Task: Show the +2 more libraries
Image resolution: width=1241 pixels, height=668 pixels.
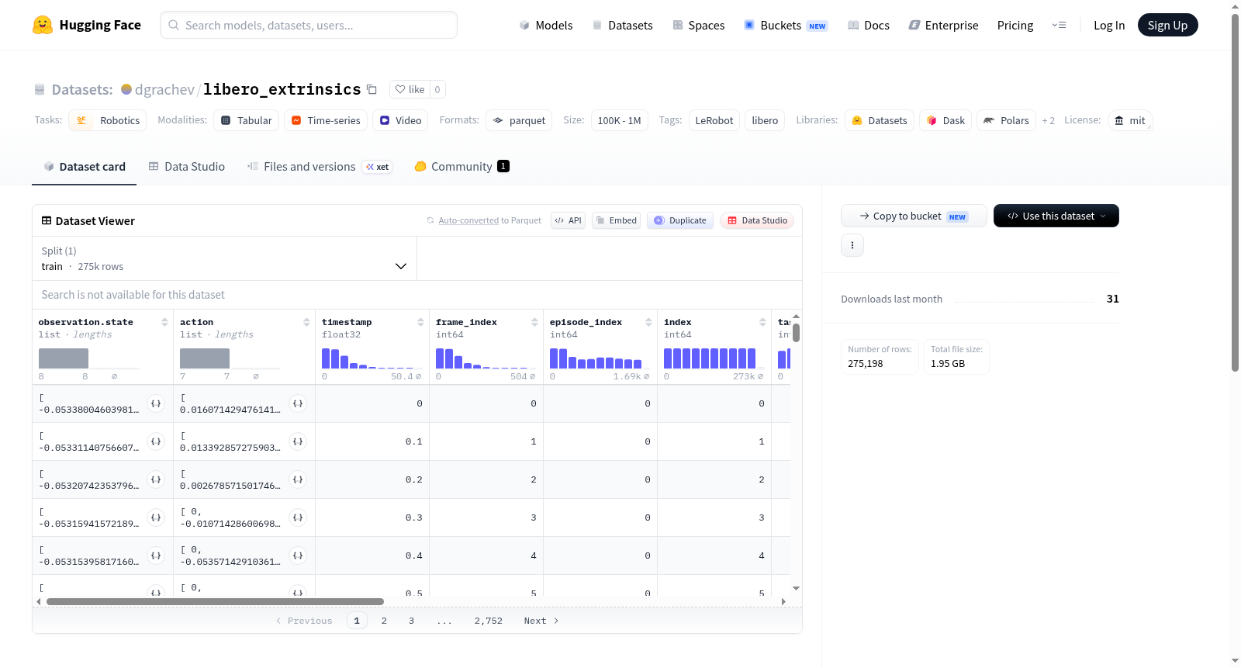Action: click(x=1048, y=121)
